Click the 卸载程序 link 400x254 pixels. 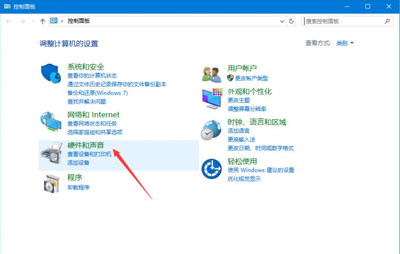click(x=78, y=188)
